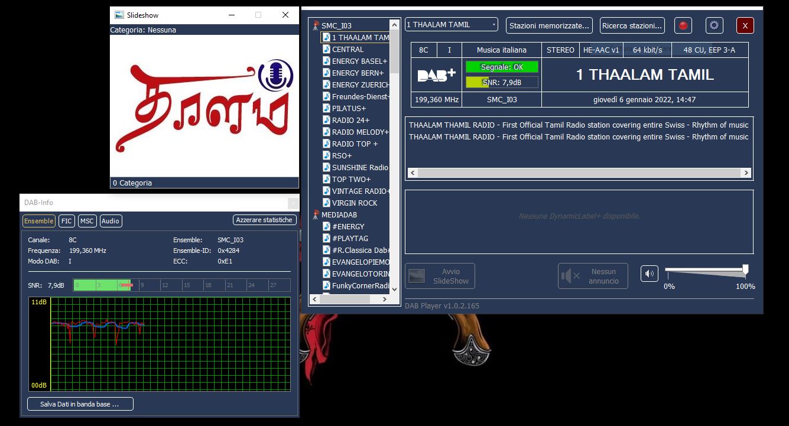Image resolution: width=789 pixels, height=426 pixels.
Task: Click the red record button icon
Action: [x=684, y=25]
